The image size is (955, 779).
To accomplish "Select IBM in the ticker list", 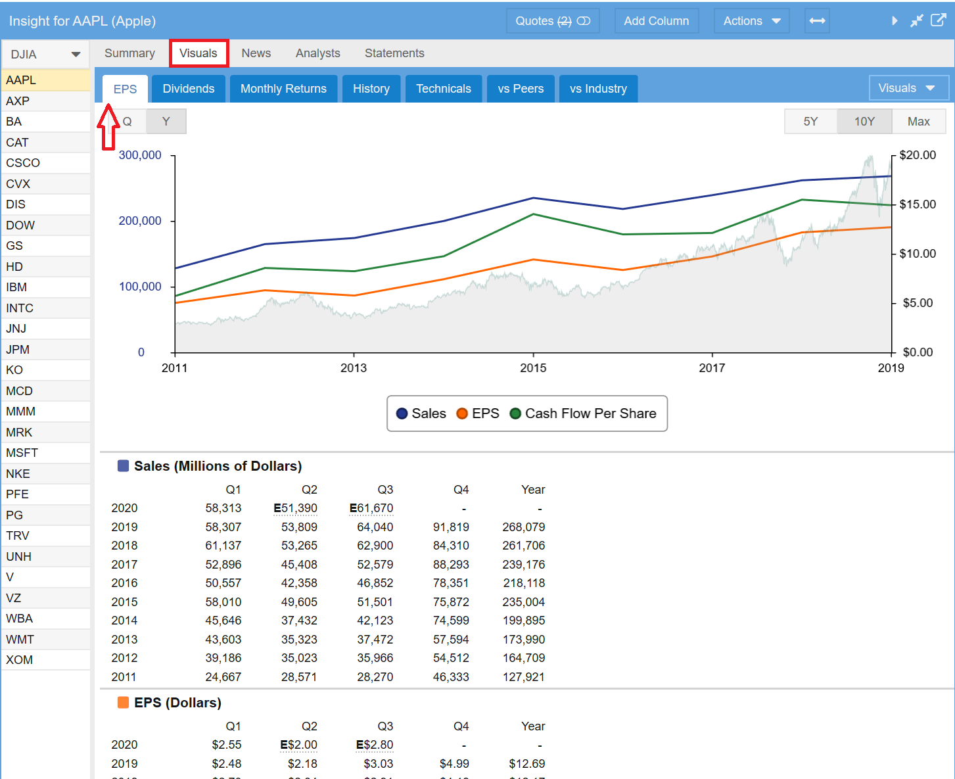I will click(x=45, y=287).
